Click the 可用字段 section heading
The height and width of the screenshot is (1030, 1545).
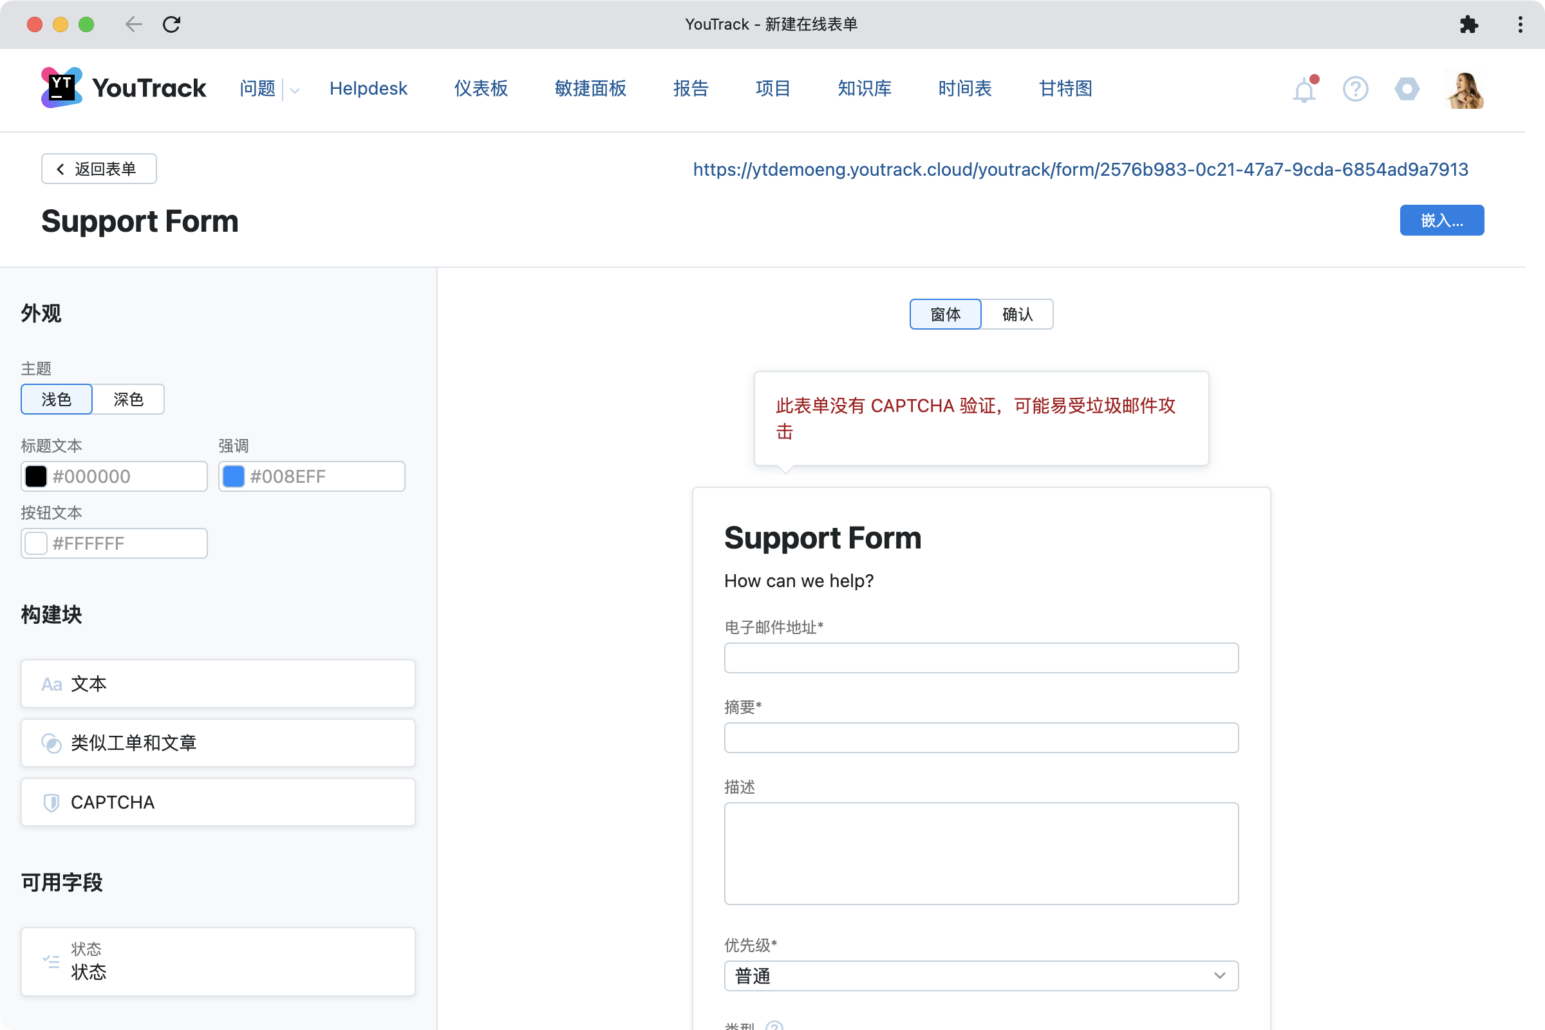tap(62, 882)
